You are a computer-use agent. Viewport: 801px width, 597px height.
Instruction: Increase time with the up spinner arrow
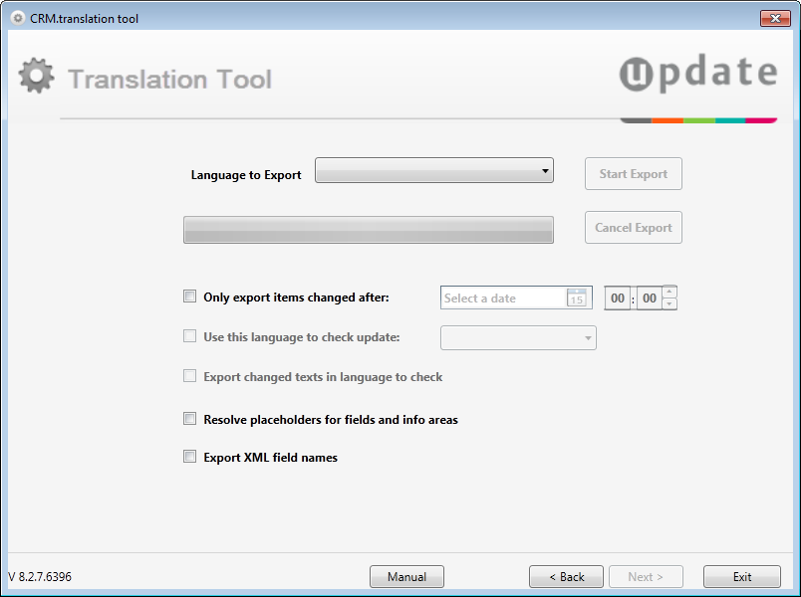669,292
